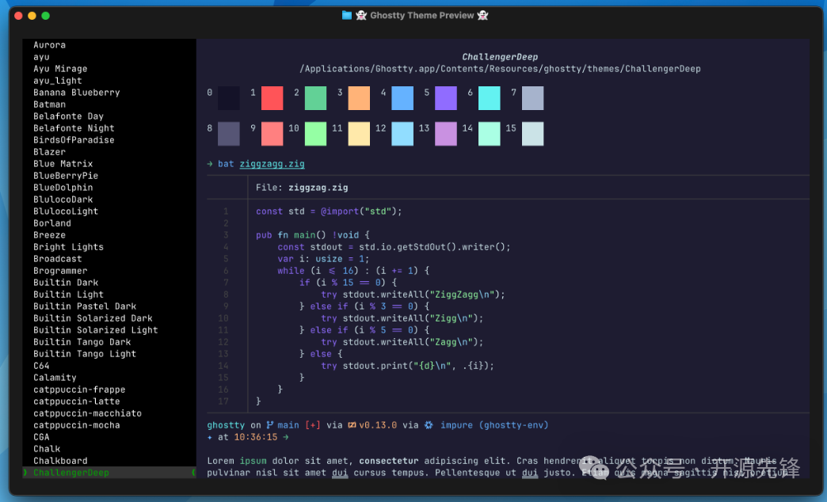Select the BlueDolphin theme
This screenshot has height=502, width=827.
tap(63, 187)
